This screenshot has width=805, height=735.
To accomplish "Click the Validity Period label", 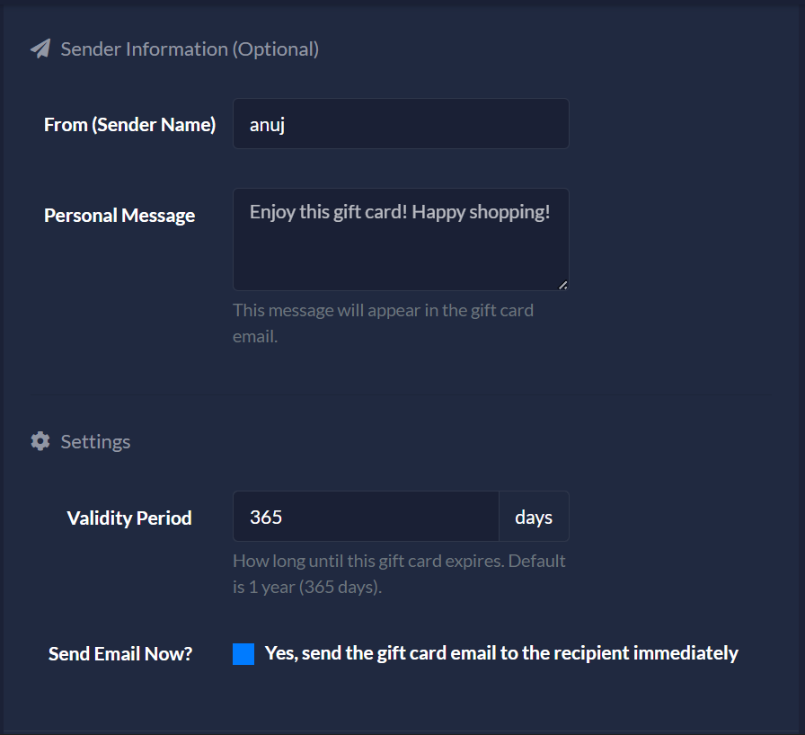I will 128,518.
